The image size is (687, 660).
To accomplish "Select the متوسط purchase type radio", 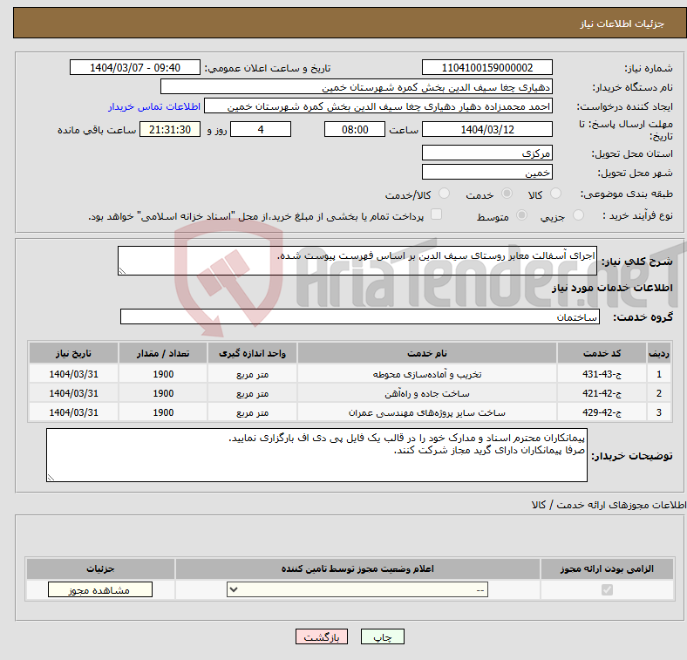I will pyautogui.click(x=521, y=214).
